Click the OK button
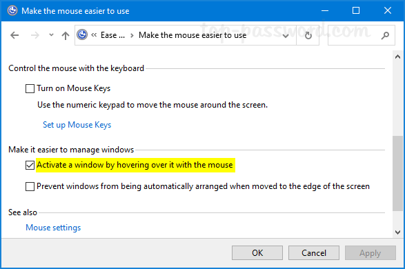 click(x=257, y=252)
